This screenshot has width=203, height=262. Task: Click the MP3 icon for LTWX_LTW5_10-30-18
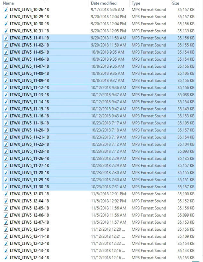pyautogui.click(x=6, y=24)
